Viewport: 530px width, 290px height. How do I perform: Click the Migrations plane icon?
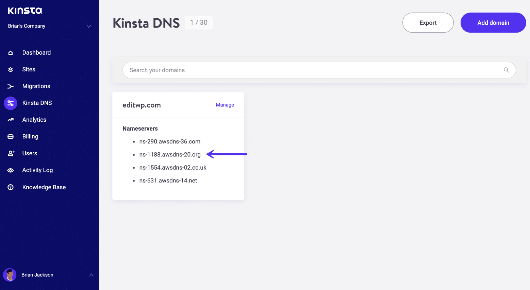coord(10,86)
